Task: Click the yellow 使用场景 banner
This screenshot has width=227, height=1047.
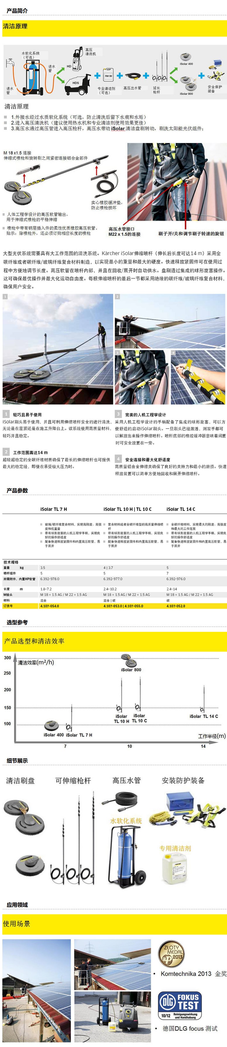Action: [x=114, y=923]
